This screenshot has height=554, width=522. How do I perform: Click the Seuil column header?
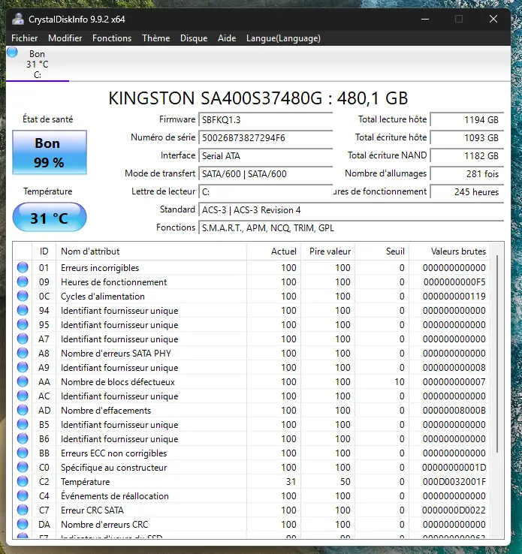pos(382,251)
